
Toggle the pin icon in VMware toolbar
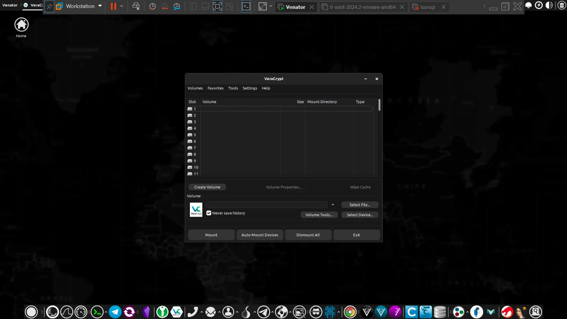coord(49,7)
